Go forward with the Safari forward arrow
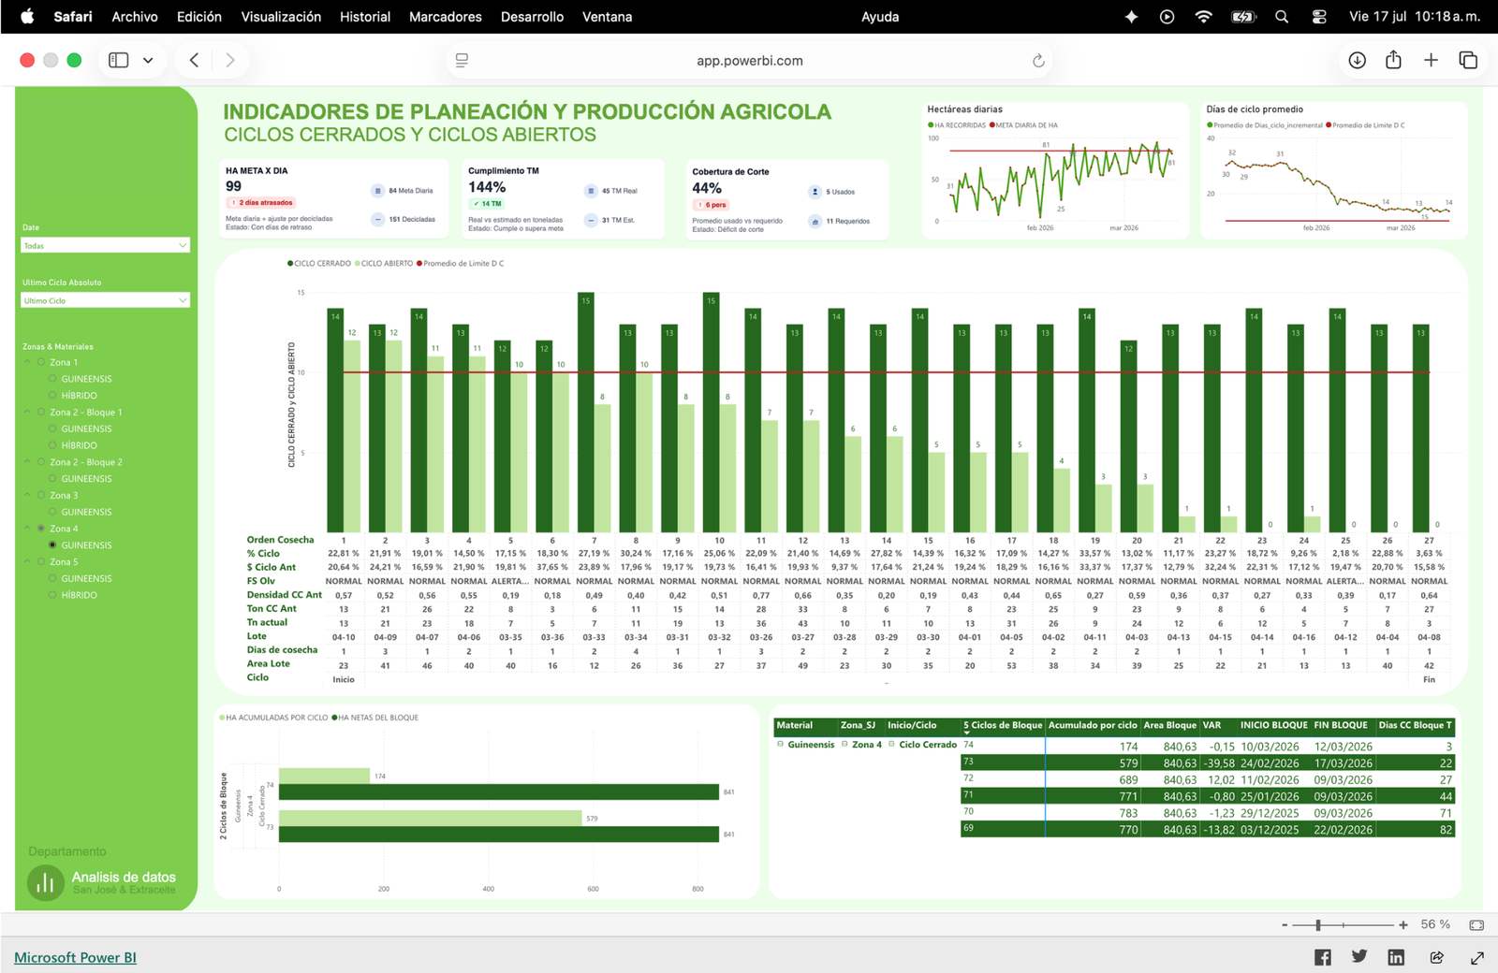Viewport: 1498px width, 973px height. pyautogui.click(x=230, y=60)
